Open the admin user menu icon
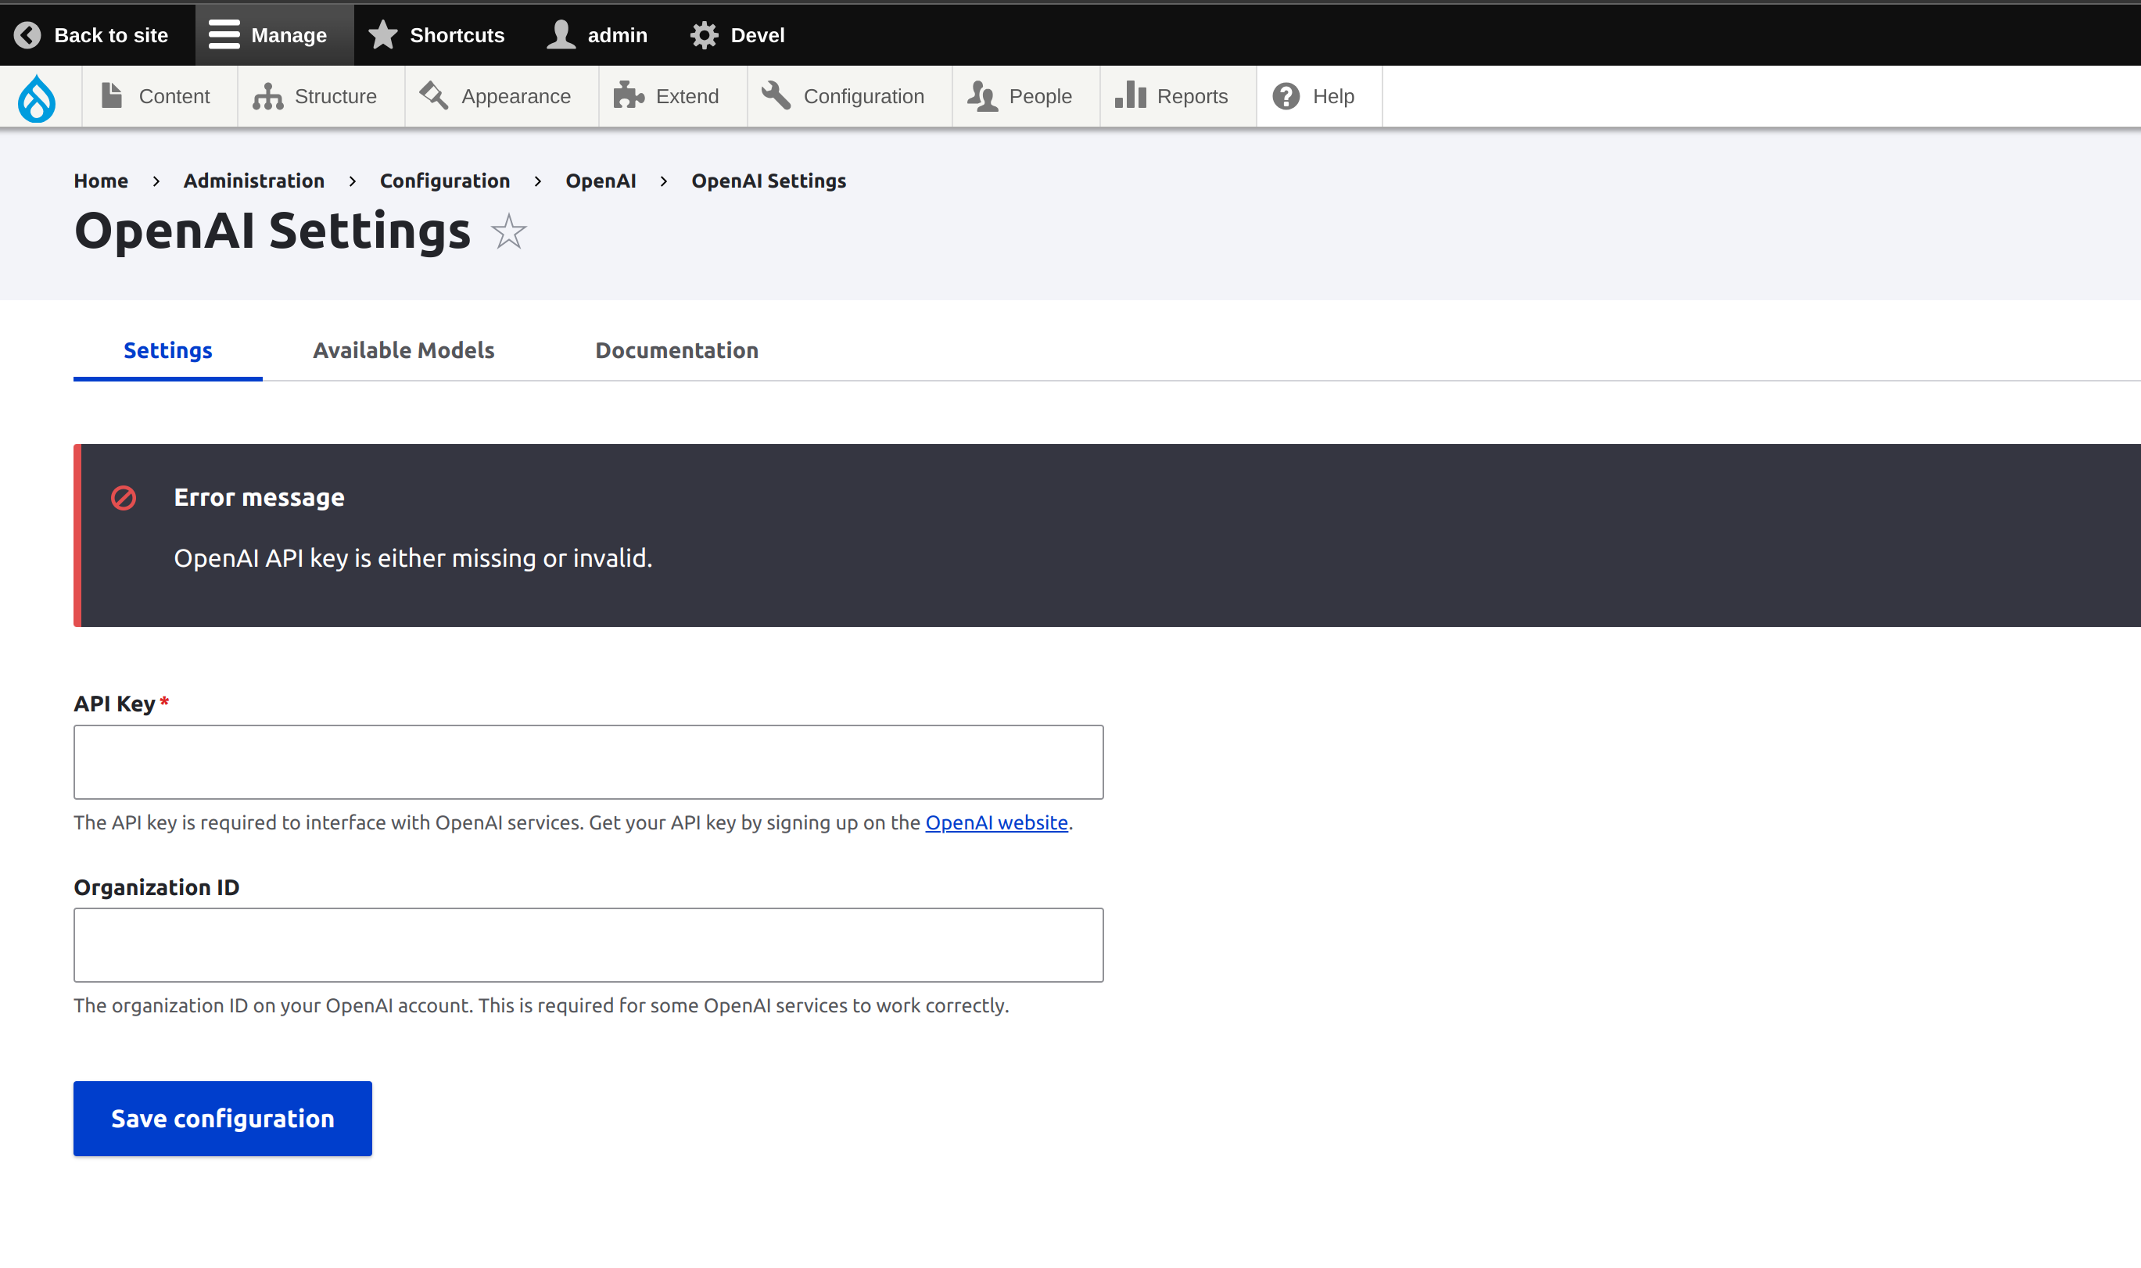The image size is (2141, 1268). 560,34
